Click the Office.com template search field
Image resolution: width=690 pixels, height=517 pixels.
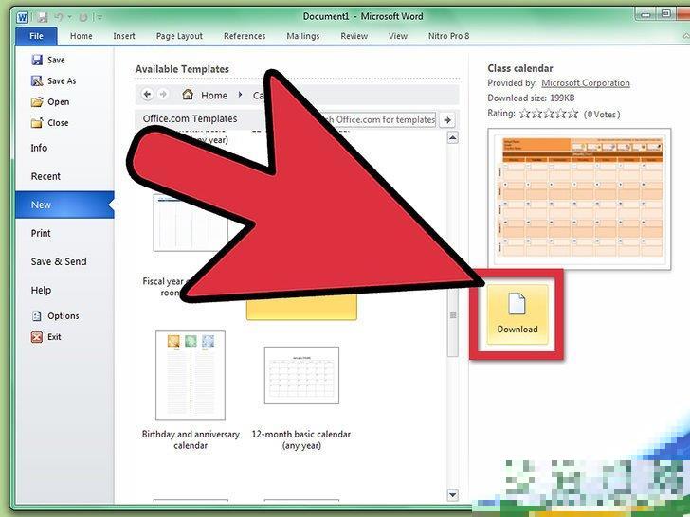pyautogui.click(x=379, y=120)
